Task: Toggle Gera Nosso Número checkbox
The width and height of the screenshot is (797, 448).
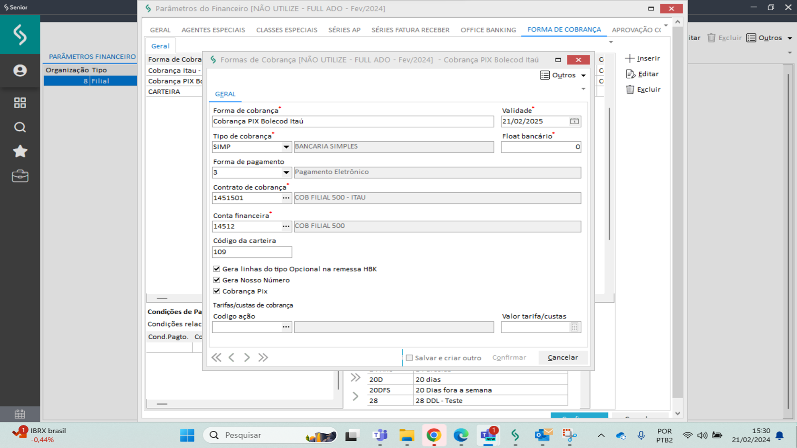Action: (217, 280)
